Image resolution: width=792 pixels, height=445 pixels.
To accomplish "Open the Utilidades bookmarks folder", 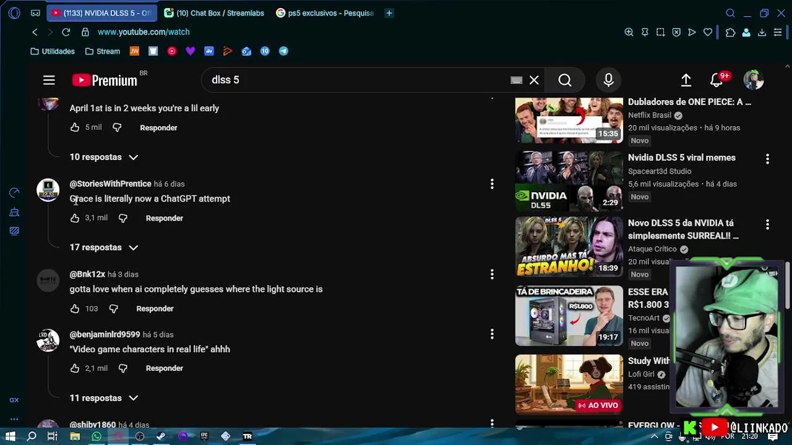I will (53, 51).
